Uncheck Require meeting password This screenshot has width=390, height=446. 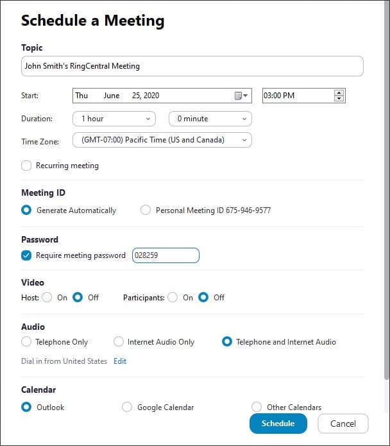pyautogui.click(x=26, y=255)
